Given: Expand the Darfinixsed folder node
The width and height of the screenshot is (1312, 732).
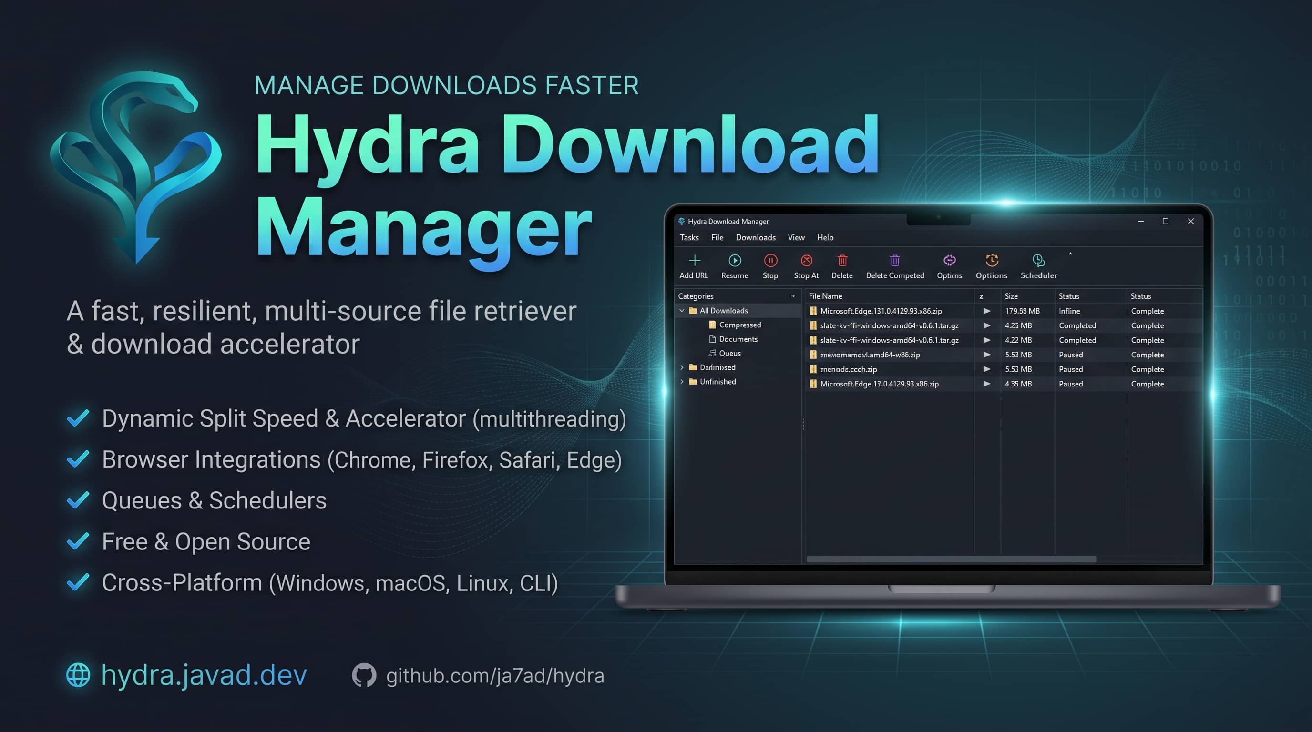Looking at the screenshot, I should point(682,367).
